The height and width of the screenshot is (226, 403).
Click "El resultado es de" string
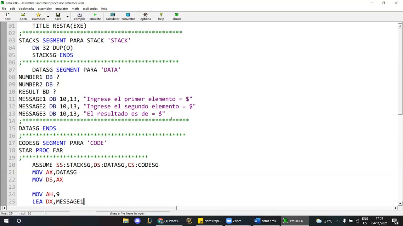(x=124, y=114)
